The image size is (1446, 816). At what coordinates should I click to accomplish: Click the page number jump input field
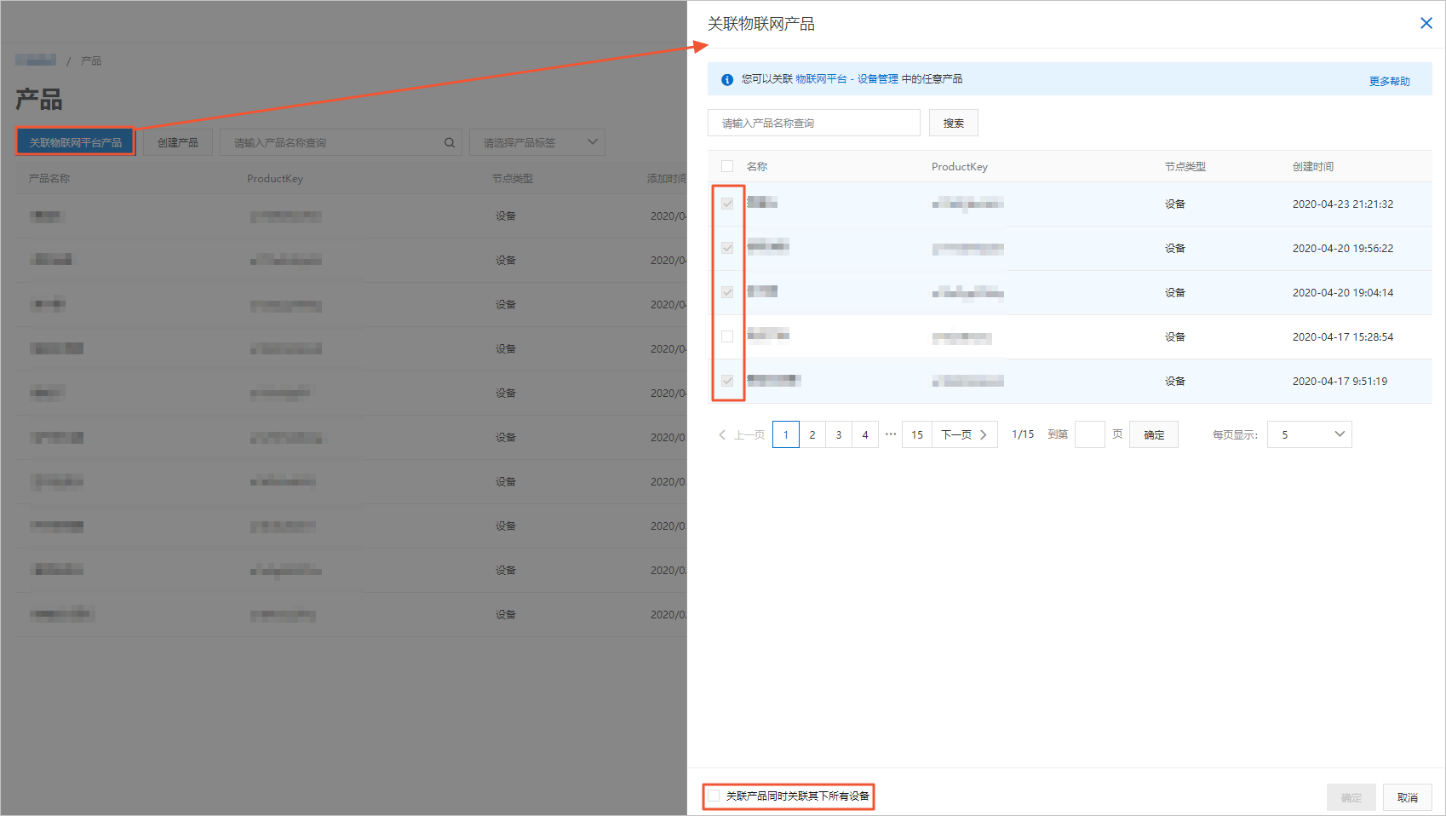point(1090,434)
